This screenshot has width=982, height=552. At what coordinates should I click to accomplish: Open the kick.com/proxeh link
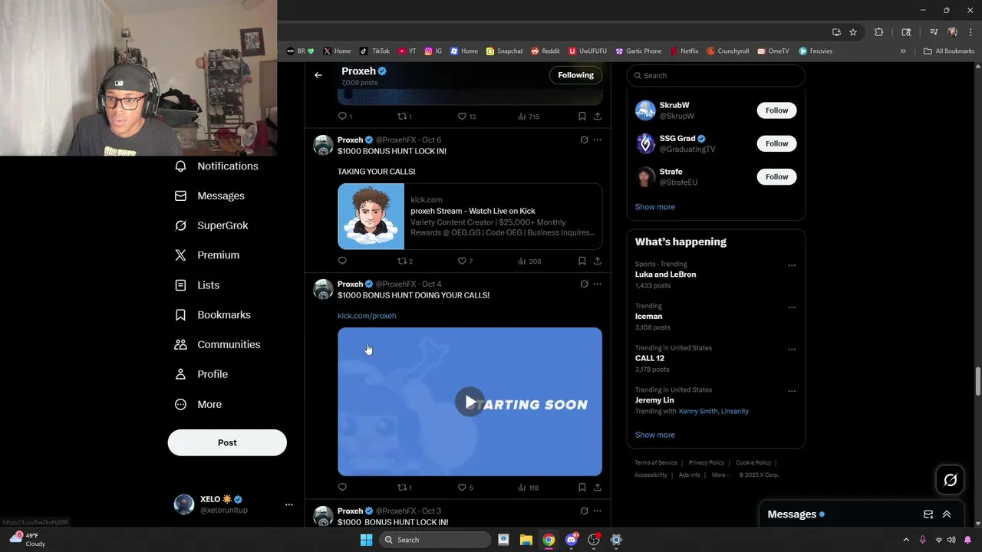[367, 316]
